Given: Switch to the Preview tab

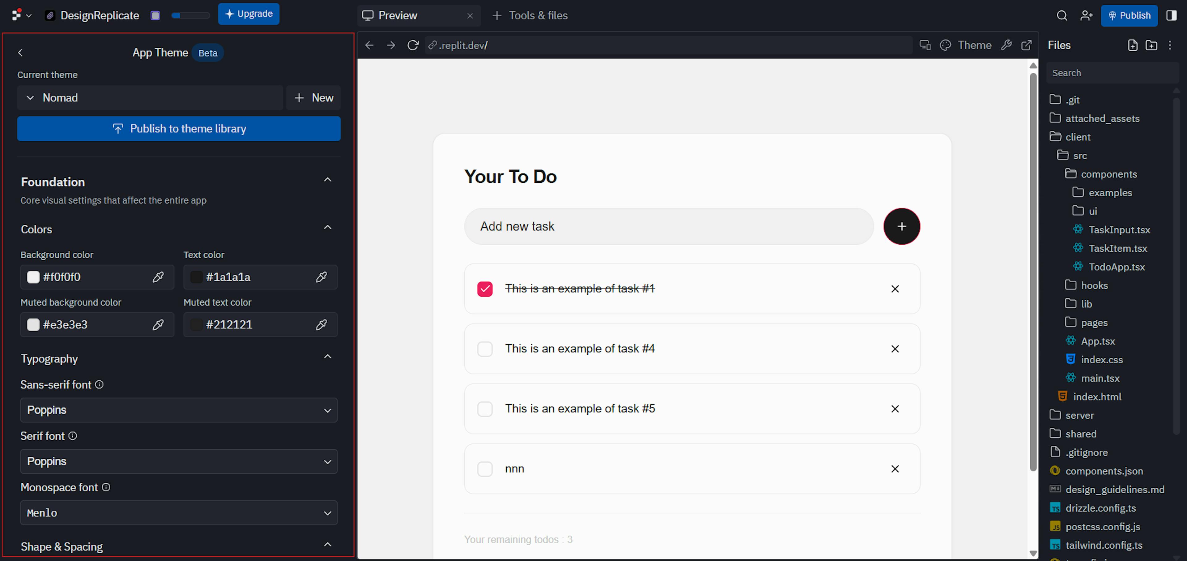Looking at the screenshot, I should pyautogui.click(x=397, y=16).
